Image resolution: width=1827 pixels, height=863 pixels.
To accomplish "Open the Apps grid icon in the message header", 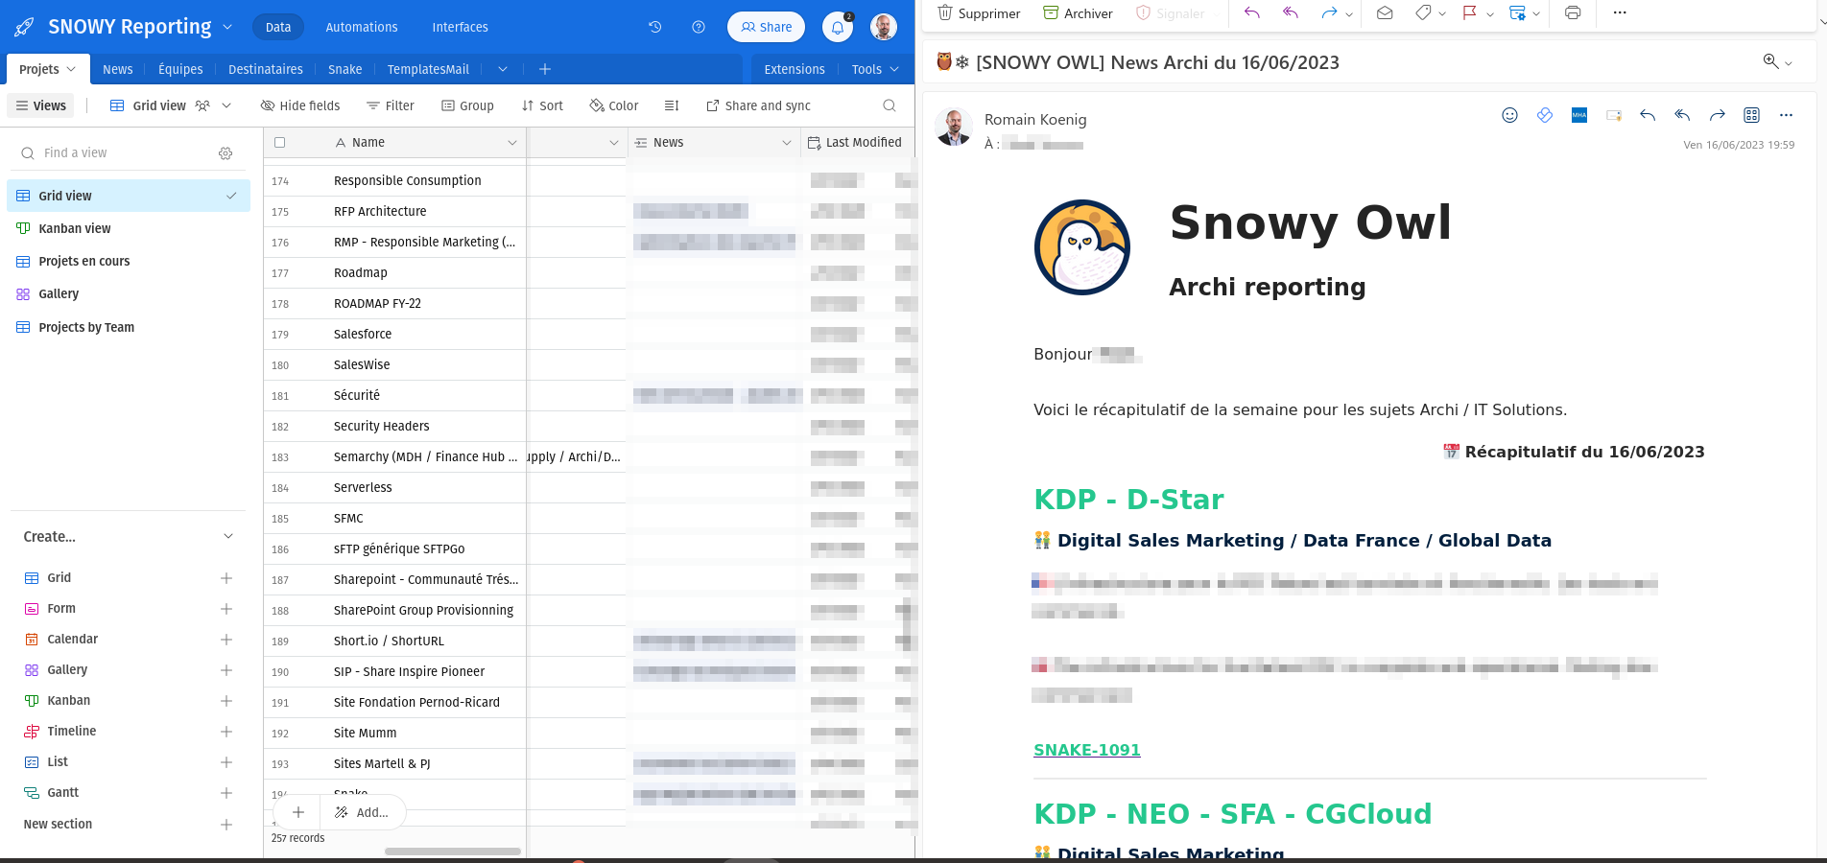I will tap(1752, 115).
